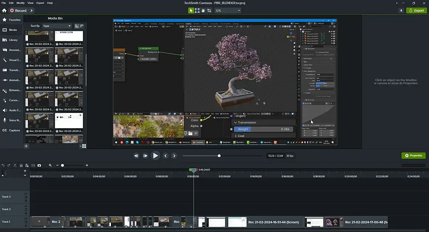
Task: Click the Properties button
Action: pos(413,155)
